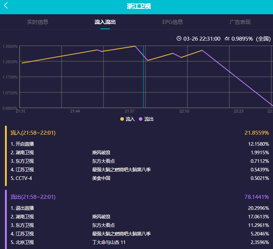273x249 pixels.
Task: Click the 流入(21:58~22:01) section heading
Action: 33,133
